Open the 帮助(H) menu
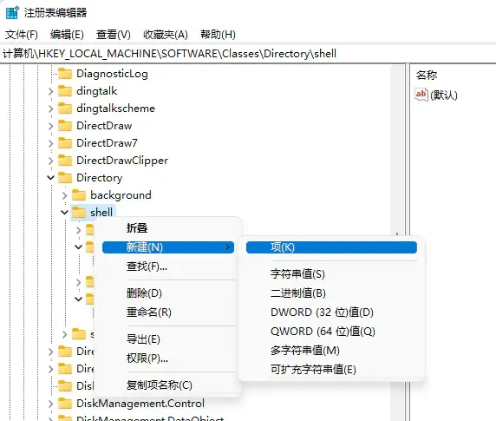This screenshot has height=421, width=496. pyautogui.click(x=218, y=35)
